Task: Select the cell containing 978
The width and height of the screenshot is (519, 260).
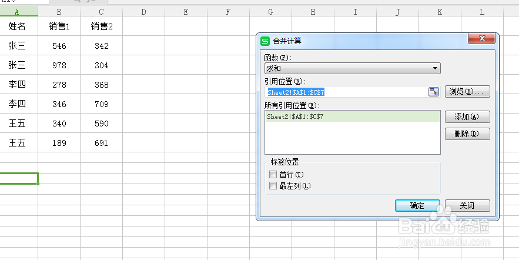Action: pyautogui.click(x=59, y=65)
